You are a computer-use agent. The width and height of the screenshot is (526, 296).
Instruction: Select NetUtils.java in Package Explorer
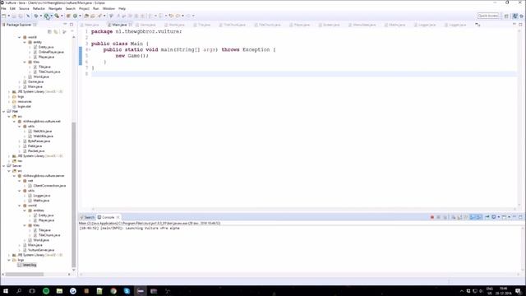tap(42, 132)
